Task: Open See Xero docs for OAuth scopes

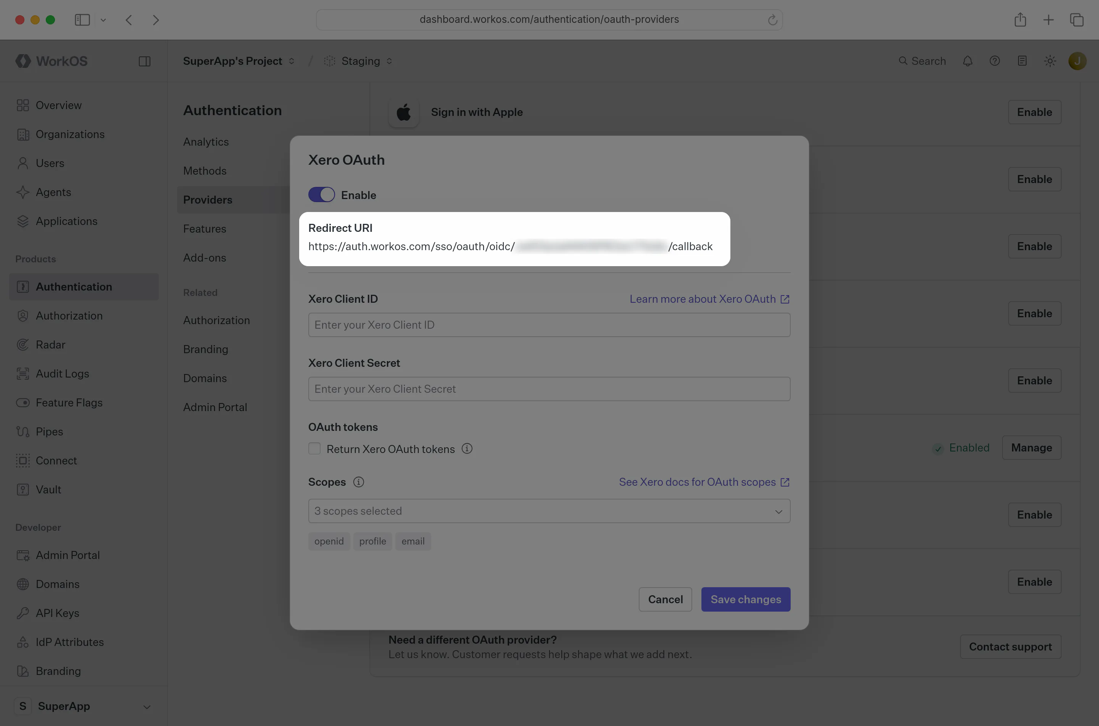Action: 704,482
